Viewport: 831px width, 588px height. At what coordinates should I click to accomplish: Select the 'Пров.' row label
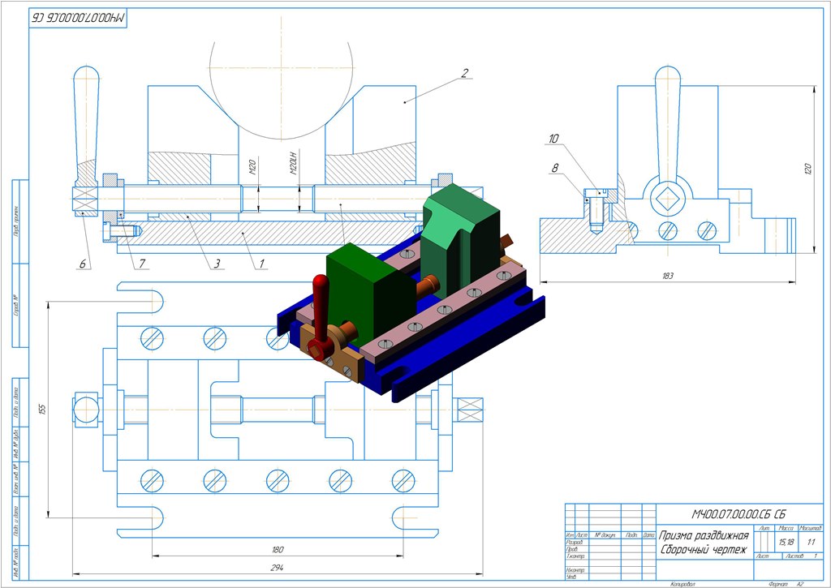point(572,549)
